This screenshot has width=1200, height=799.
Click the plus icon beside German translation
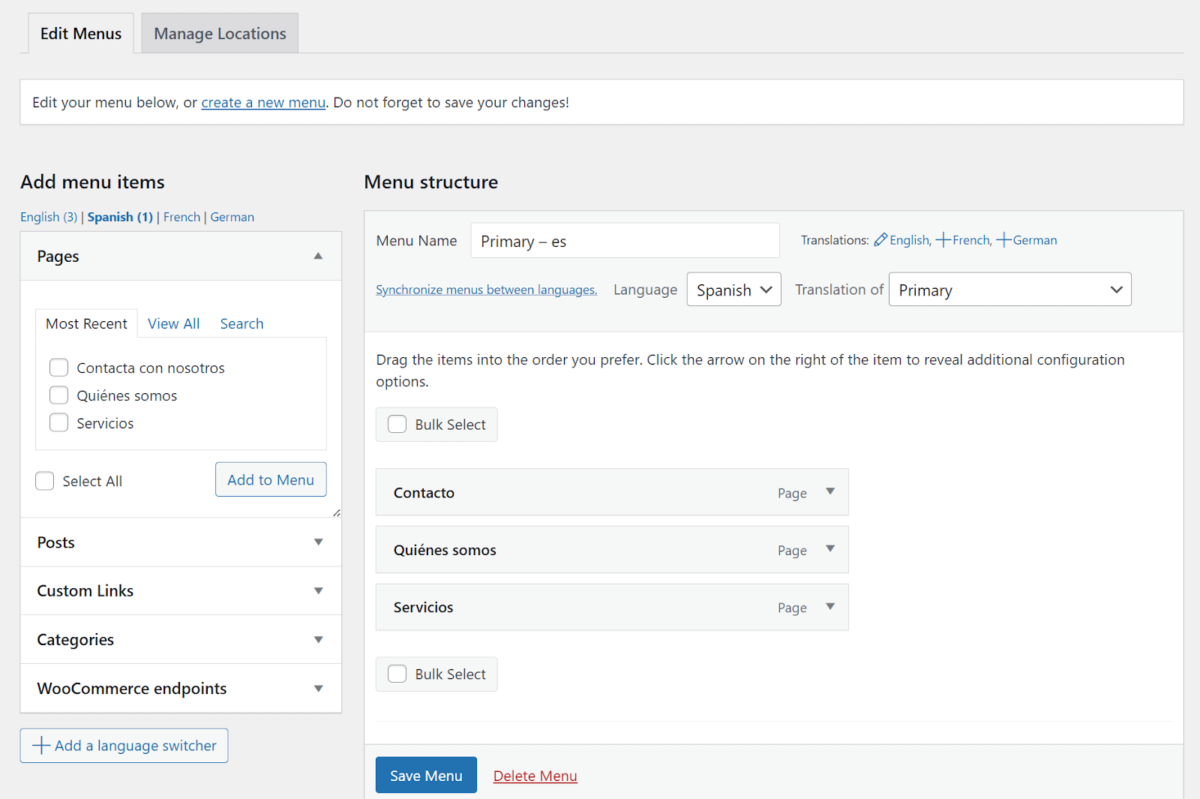(1003, 240)
